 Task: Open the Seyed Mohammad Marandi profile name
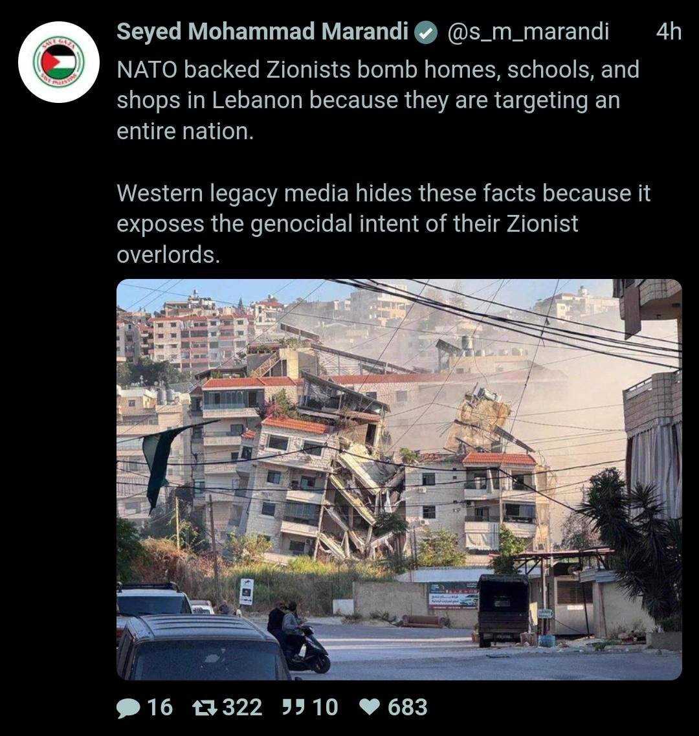point(262,32)
